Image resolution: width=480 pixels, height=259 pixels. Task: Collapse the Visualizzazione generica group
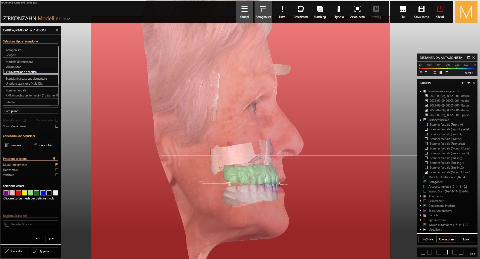pyautogui.click(x=421, y=91)
